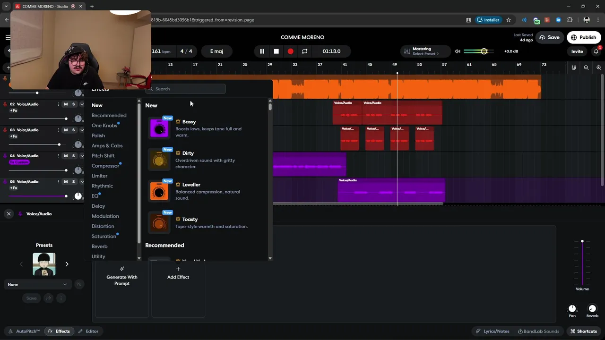Click the effects Search field
Viewport: 605px width, 340px height.
click(x=186, y=89)
